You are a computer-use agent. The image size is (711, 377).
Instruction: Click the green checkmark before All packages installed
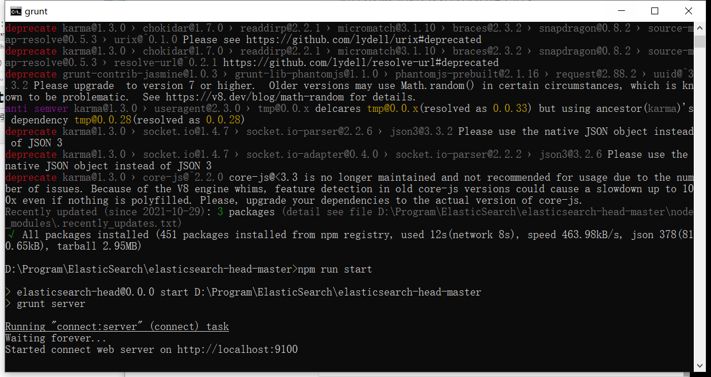[10, 235]
